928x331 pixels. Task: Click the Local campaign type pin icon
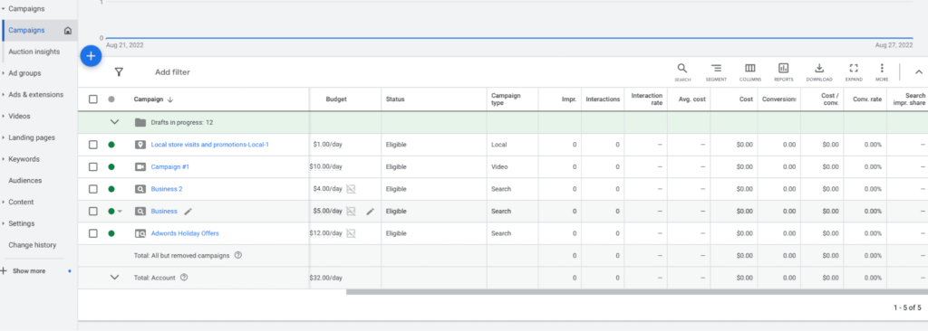pyautogui.click(x=140, y=145)
